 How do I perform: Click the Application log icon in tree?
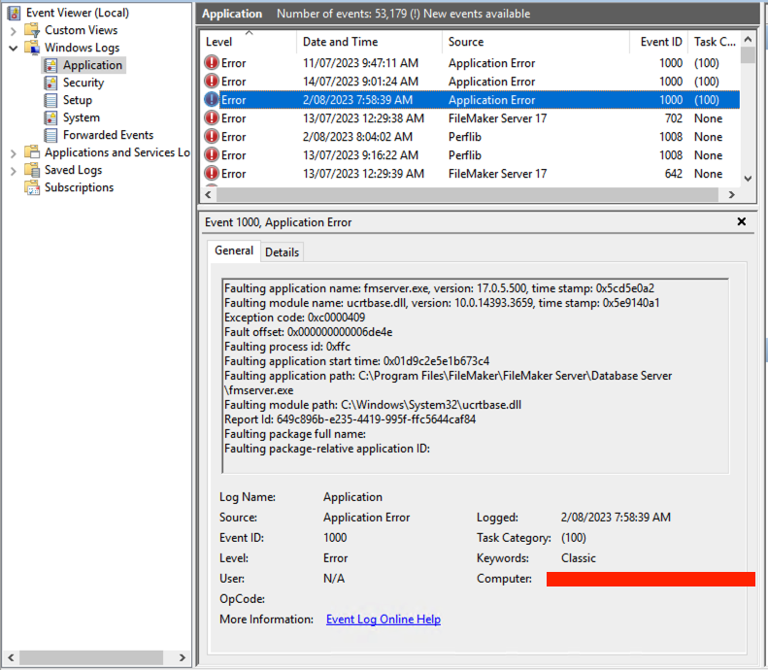coord(50,65)
